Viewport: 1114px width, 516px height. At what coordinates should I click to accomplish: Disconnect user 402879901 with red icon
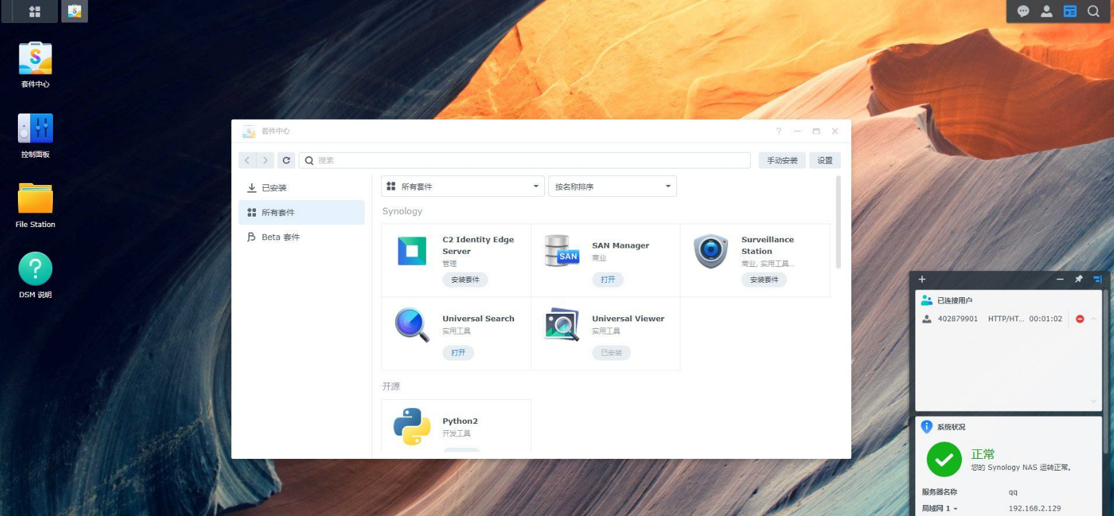(1080, 319)
